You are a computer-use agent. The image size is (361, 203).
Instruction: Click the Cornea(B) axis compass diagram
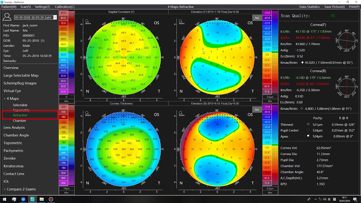click(x=347, y=87)
